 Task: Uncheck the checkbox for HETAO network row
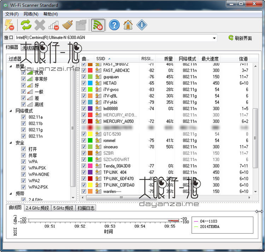pyautogui.click(x=84, y=83)
